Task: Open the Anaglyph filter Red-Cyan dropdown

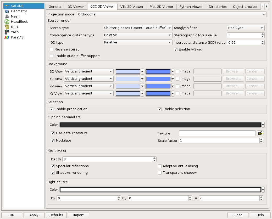Action: click(246, 28)
